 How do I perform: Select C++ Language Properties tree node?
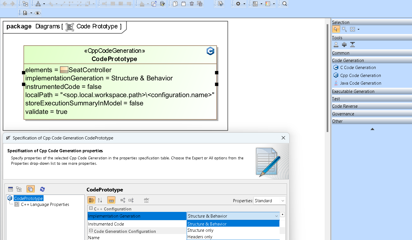pyautogui.click(x=45, y=204)
